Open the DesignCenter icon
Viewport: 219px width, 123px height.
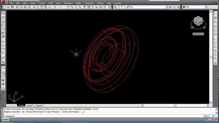[x=89, y=7]
